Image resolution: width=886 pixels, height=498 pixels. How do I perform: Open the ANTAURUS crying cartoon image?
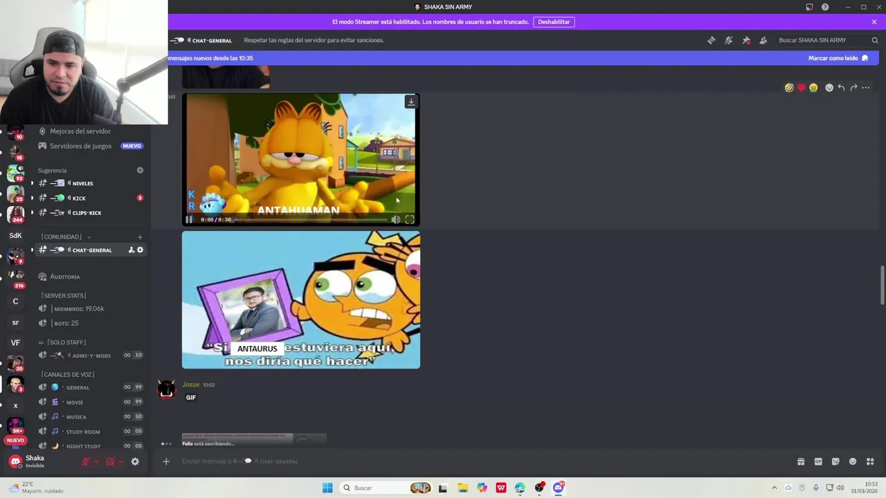[301, 299]
